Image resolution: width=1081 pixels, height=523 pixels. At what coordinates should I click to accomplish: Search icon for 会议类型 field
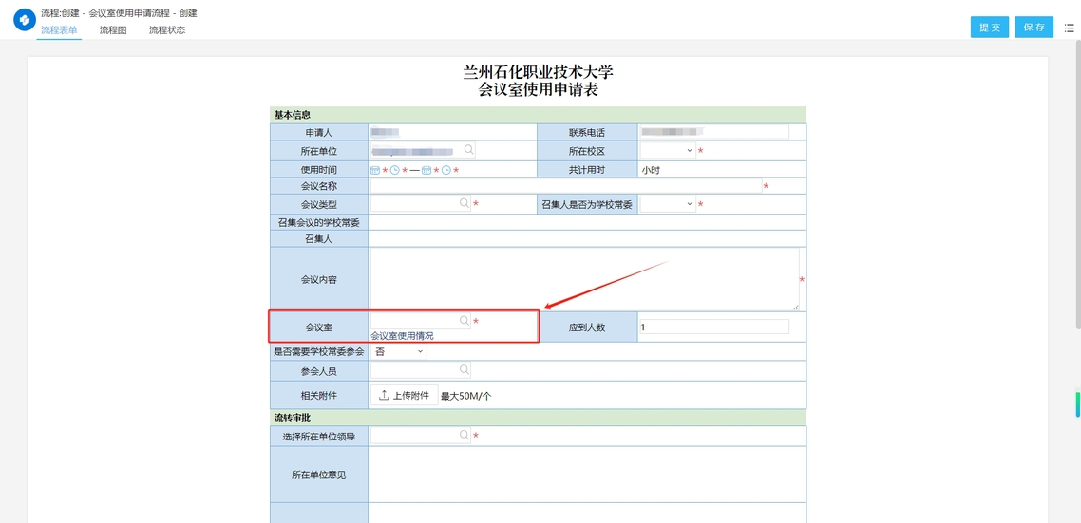tap(465, 204)
